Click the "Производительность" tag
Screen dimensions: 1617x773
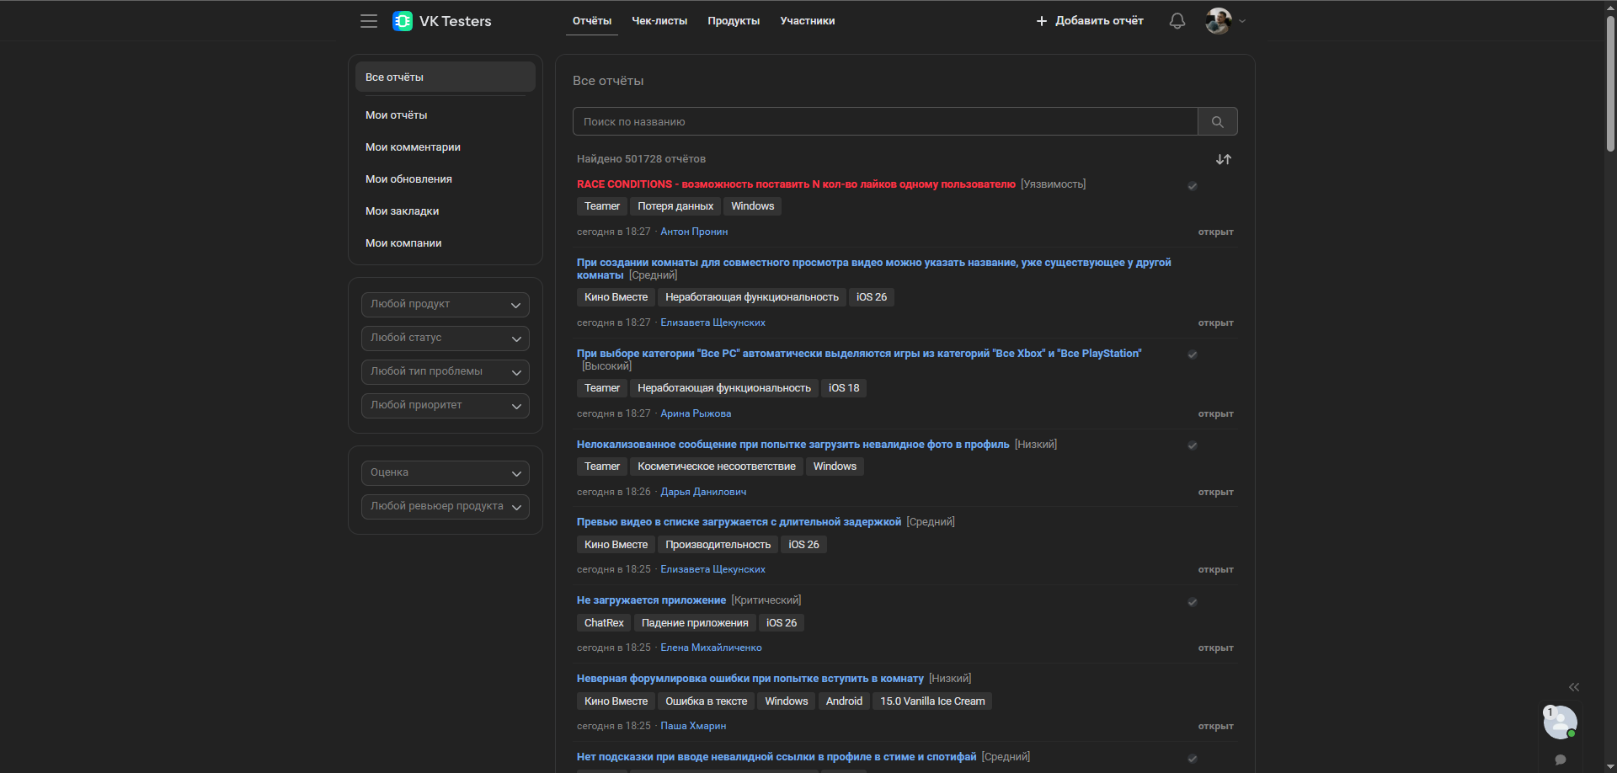point(718,545)
